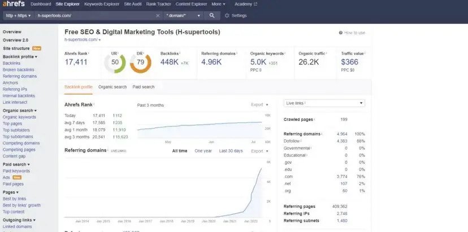This screenshot has width=468, height=232.
Task: Open the Live links dropdown
Action: tap(324, 103)
